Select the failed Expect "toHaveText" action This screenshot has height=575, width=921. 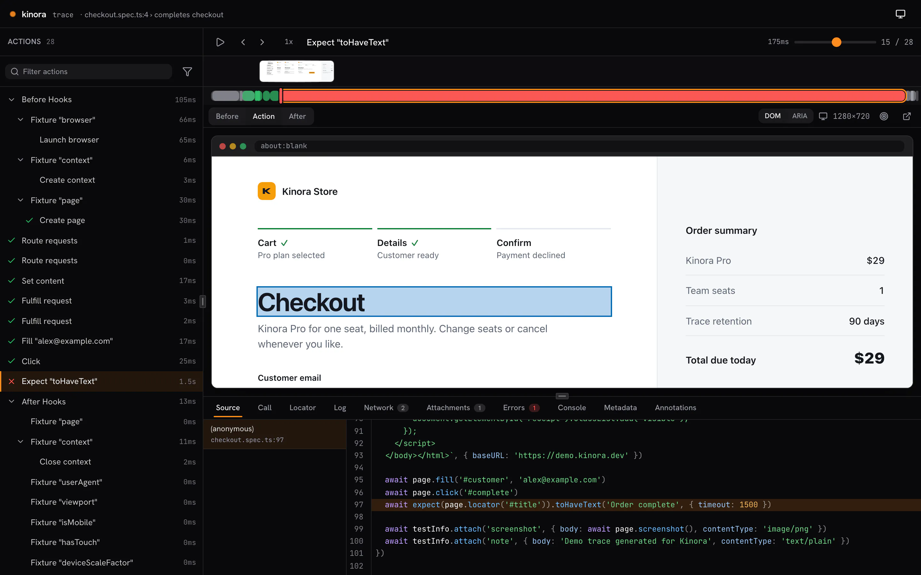coord(101,381)
